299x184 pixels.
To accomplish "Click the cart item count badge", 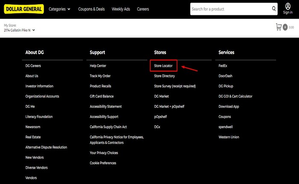I will pos(285,27).
